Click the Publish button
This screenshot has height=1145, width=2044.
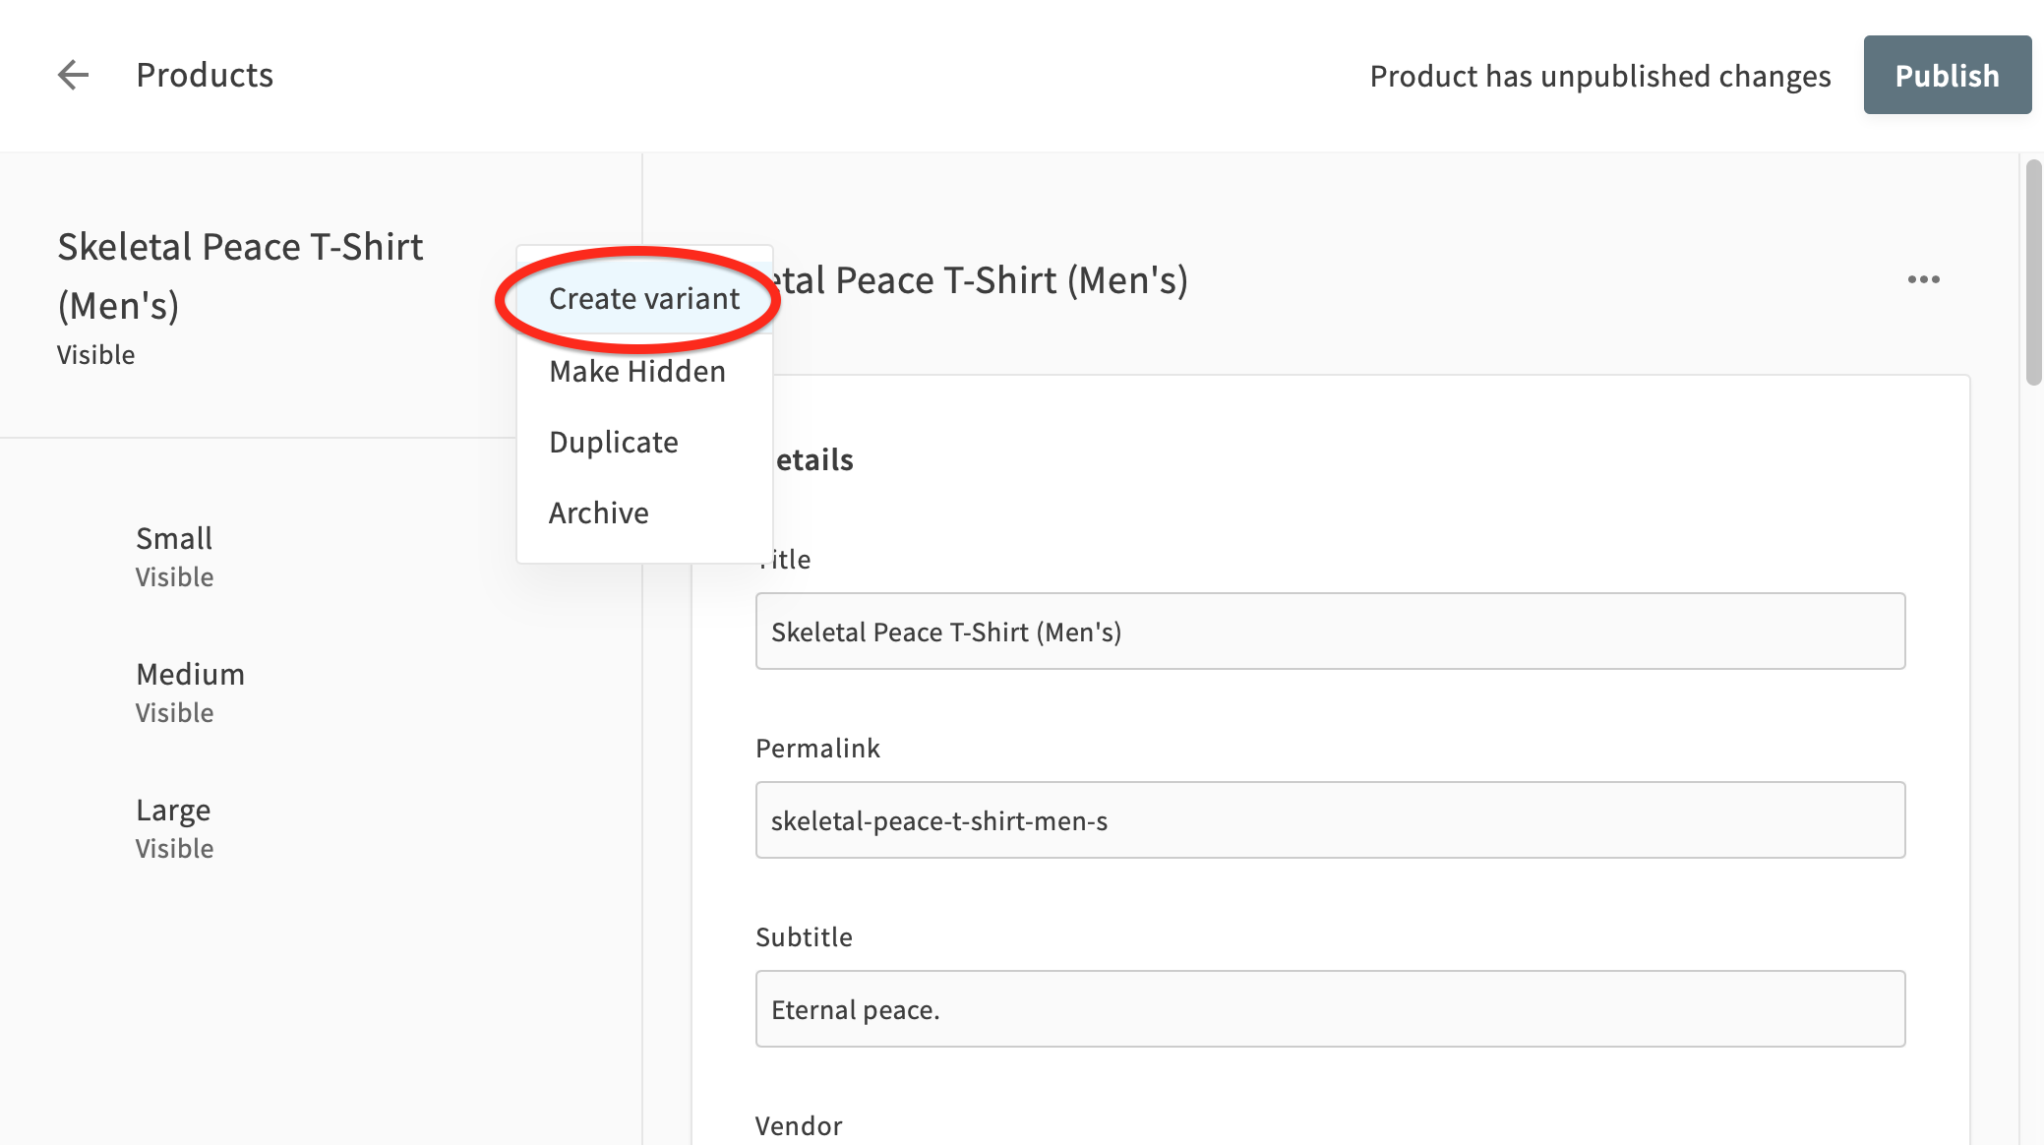(1947, 75)
